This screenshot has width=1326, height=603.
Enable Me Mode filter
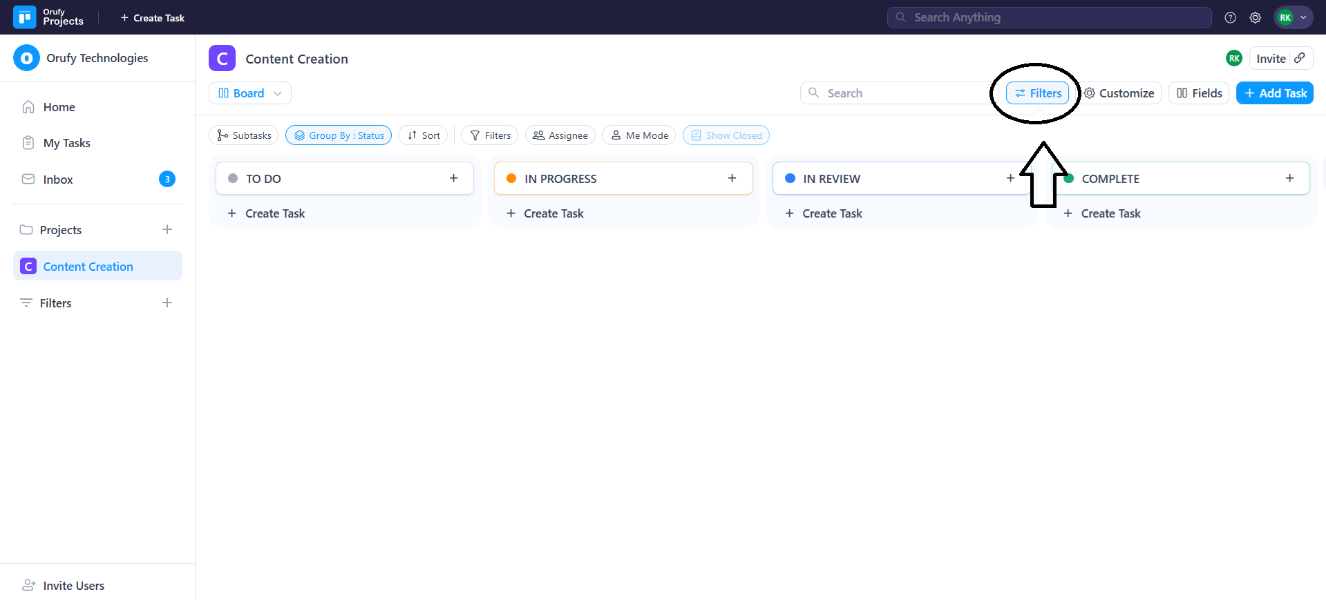click(639, 135)
